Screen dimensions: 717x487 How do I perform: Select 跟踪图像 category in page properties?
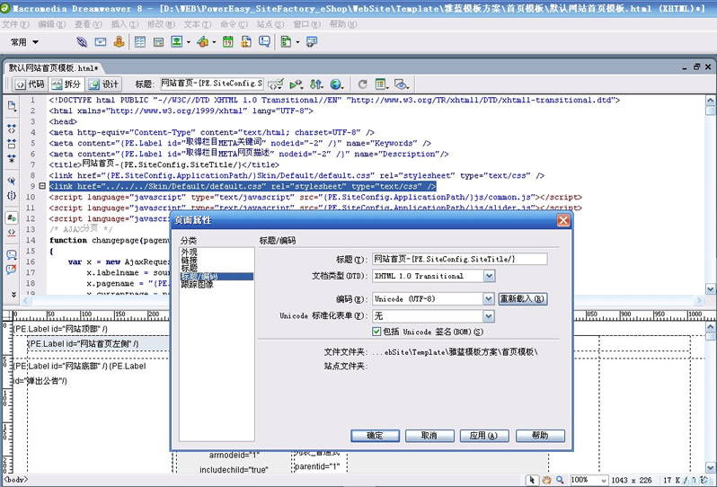197,285
